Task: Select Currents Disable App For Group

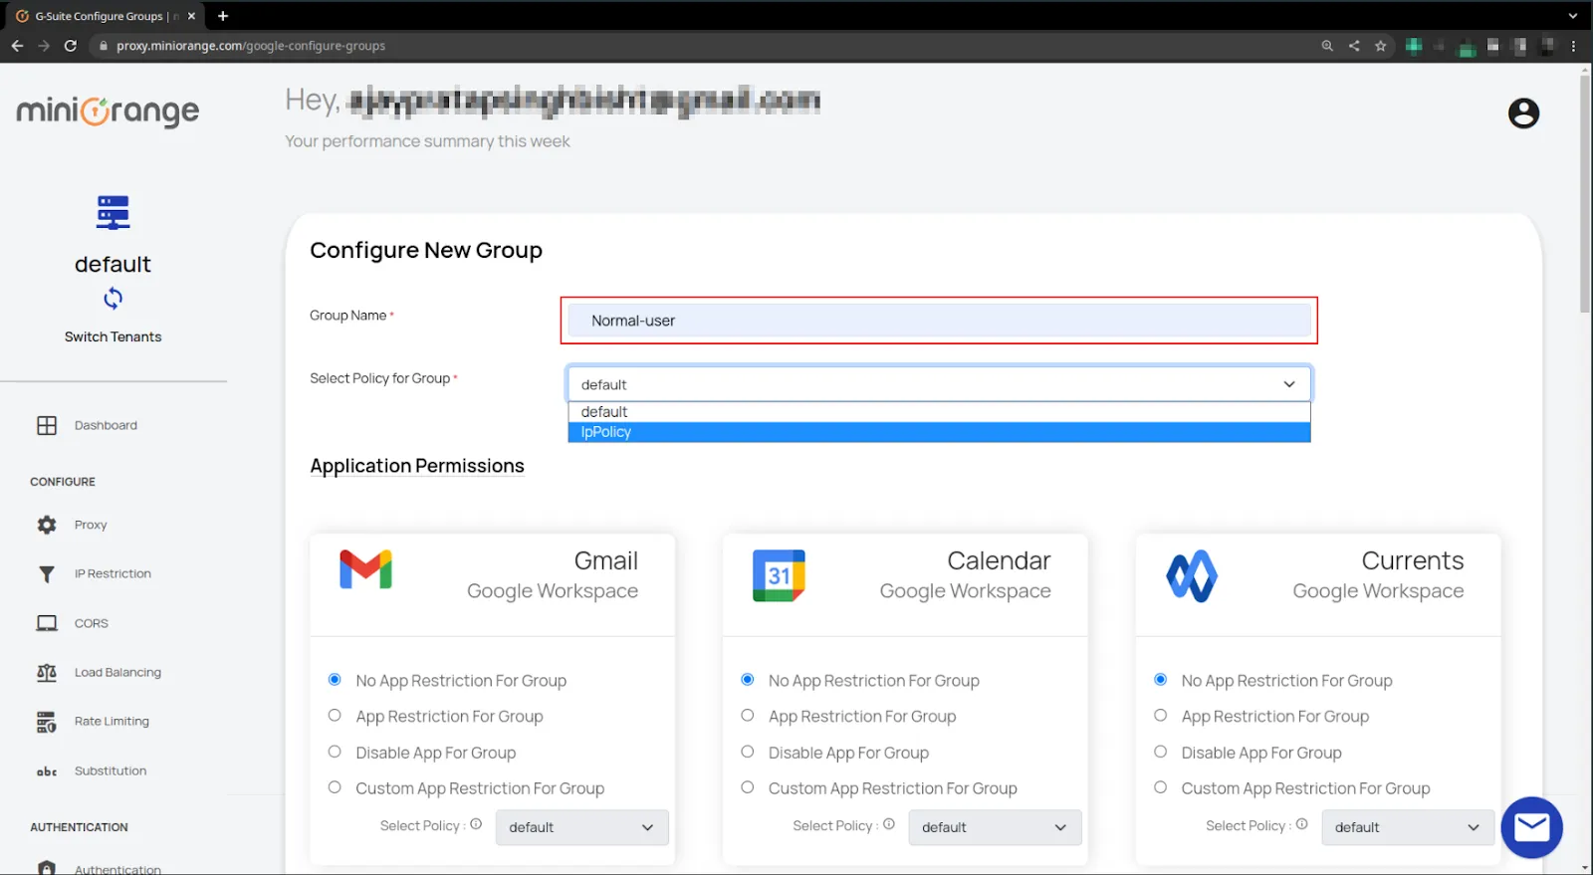Action: click(1161, 752)
